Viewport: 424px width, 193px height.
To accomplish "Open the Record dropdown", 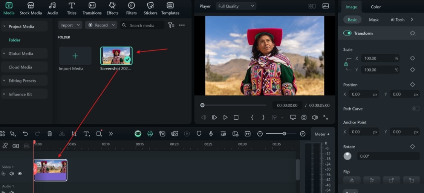I will 101,25.
